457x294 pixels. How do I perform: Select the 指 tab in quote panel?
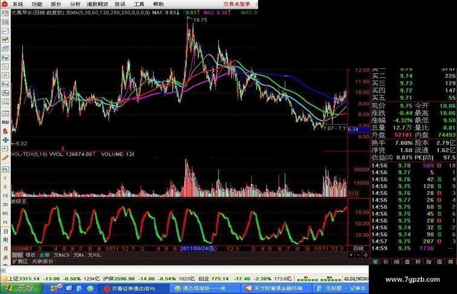pos(429,261)
